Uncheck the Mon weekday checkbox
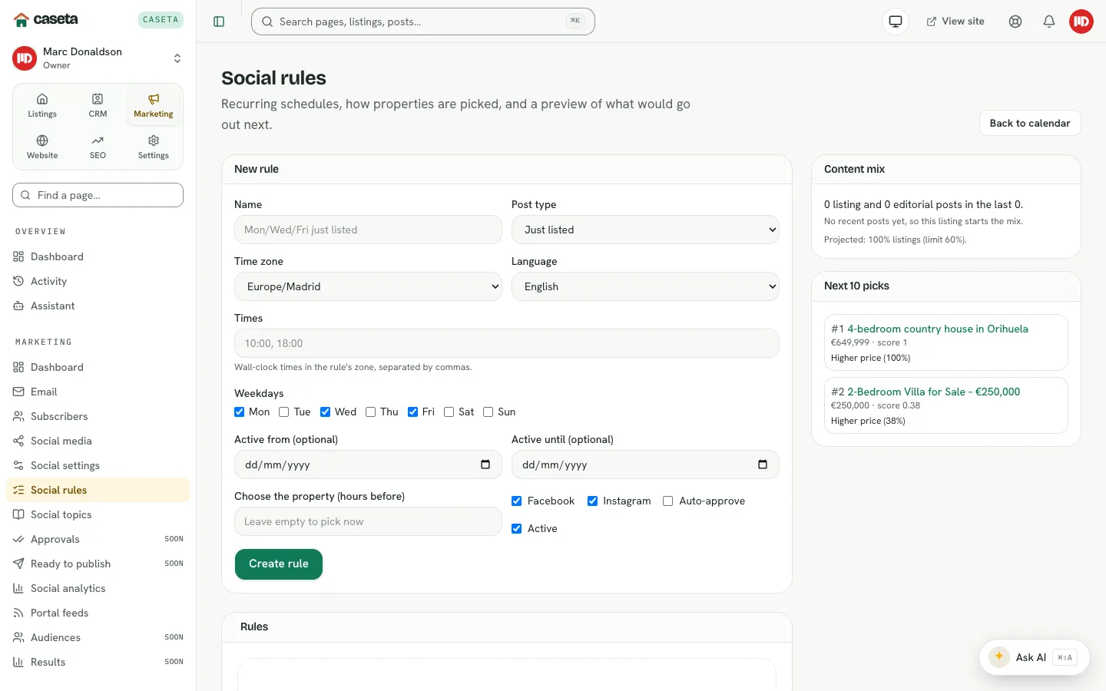The height and width of the screenshot is (691, 1106). [x=240, y=412]
